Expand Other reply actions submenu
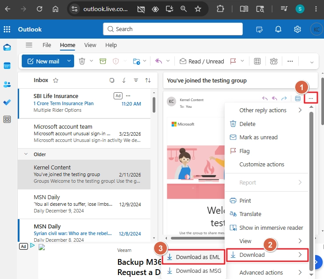 tap(266, 110)
